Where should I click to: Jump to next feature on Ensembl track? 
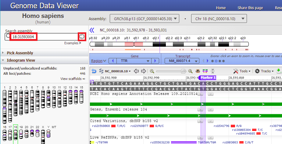pos(211,110)
